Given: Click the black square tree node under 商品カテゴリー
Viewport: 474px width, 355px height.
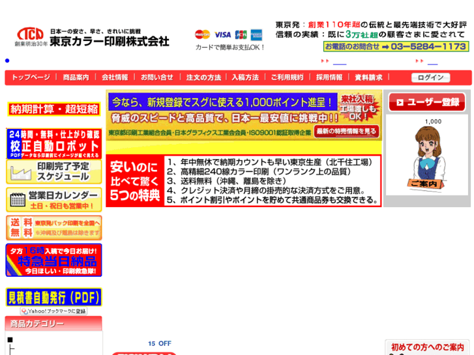Looking at the screenshot, I should [10, 339].
